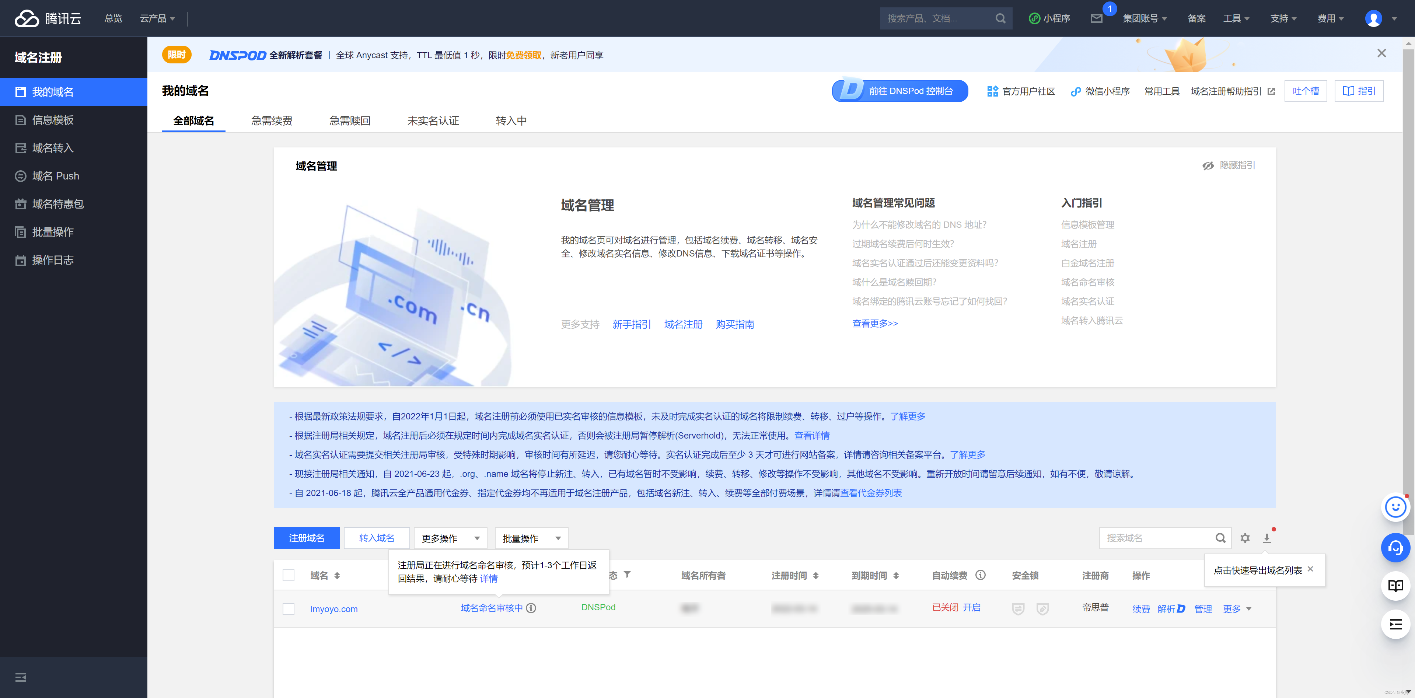Viewport: 1415px width, 698px height.
Task: Open 总览 in top navigation
Action: click(x=113, y=18)
